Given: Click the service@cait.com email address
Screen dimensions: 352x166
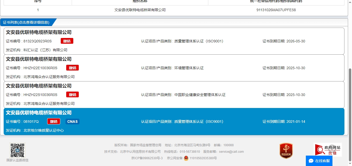Looking at the screenshot, I should 231,152.
